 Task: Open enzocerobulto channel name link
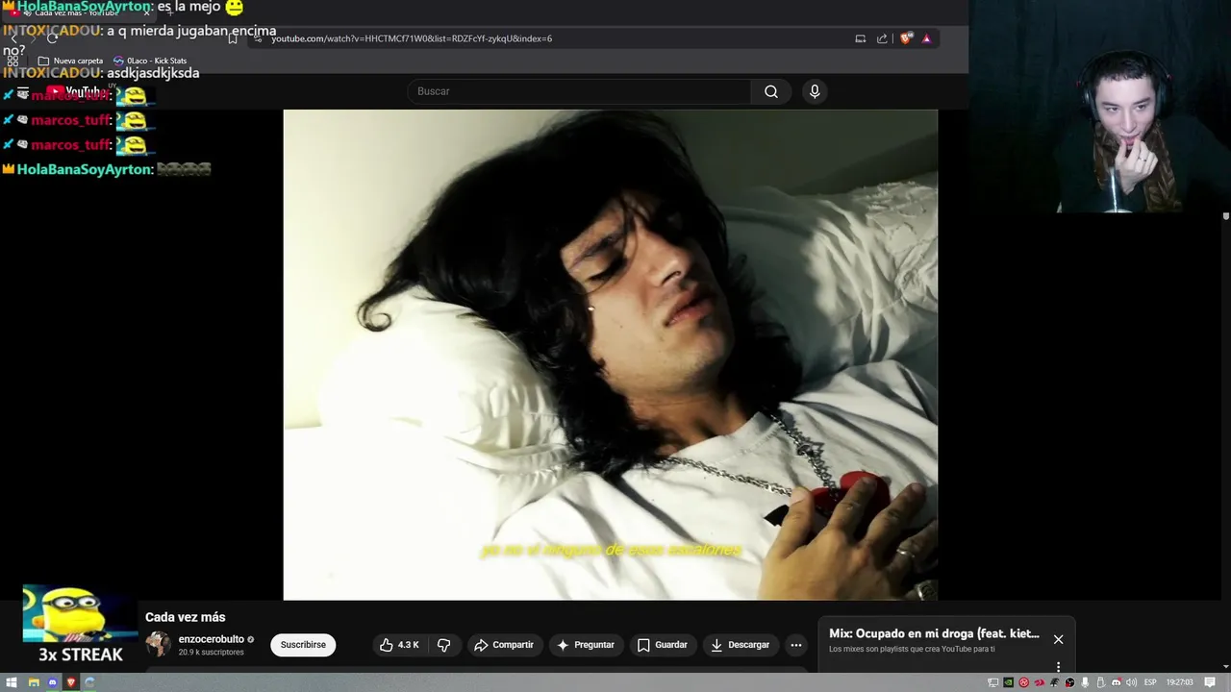tap(211, 639)
